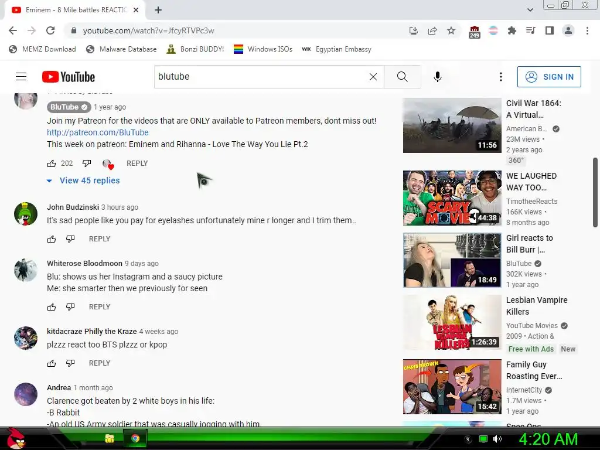Click the magnifier search button

402,77
